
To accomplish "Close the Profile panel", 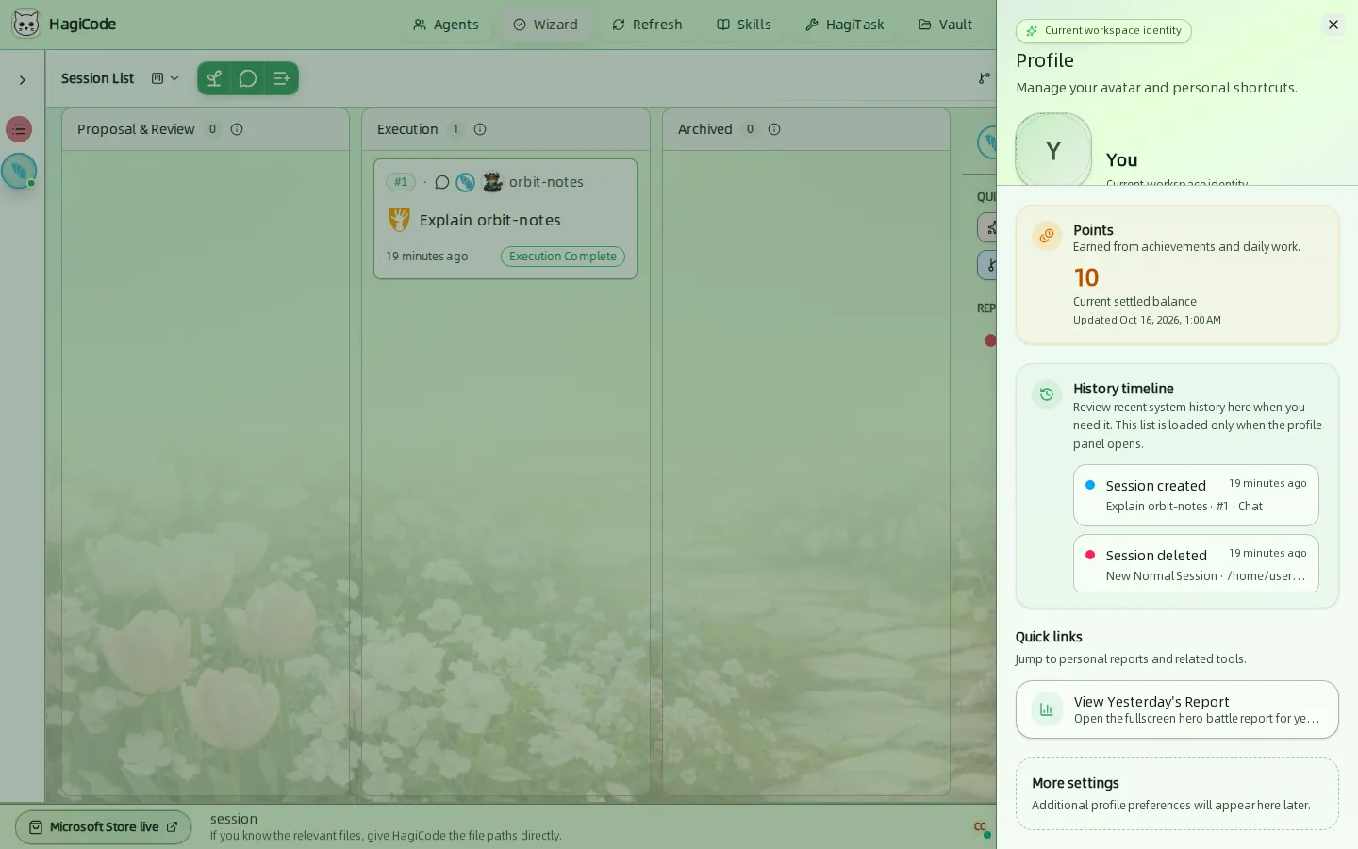I will coord(1333,25).
